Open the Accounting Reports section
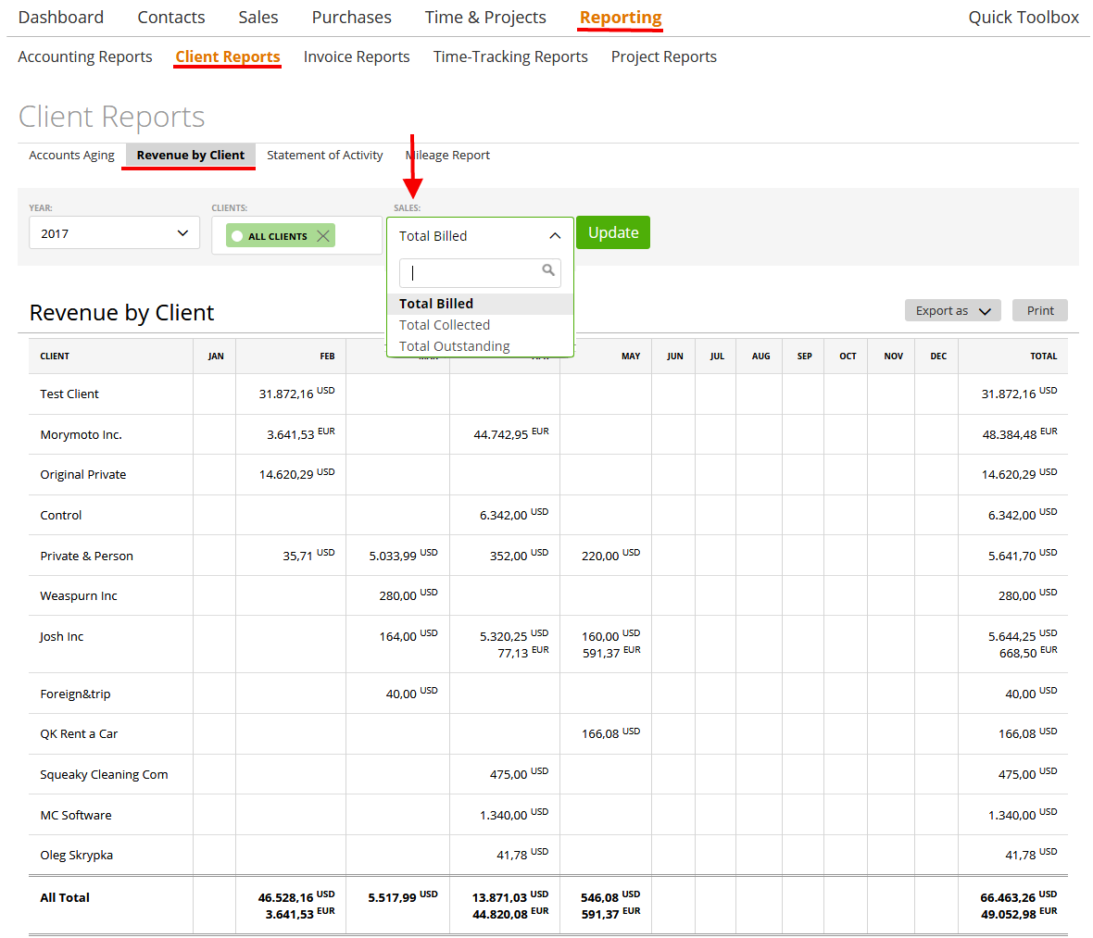Image resolution: width=1093 pixels, height=938 pixels. (x=84, y=56)
